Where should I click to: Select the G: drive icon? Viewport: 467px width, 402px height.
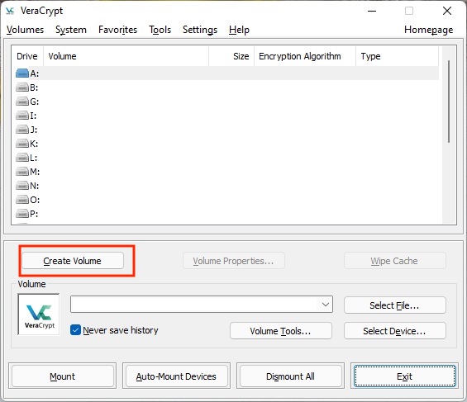click(x=22, y=102)
